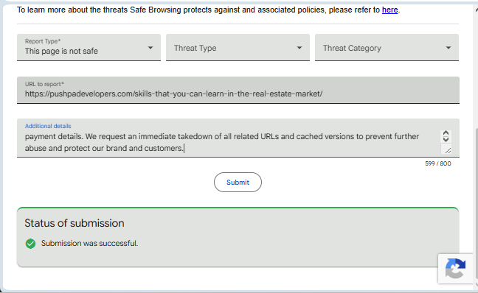Image resolution: width=478 pixels, height=293 pixels.
Task: Click the text area resize handle icon
Action: coord(448,150)
